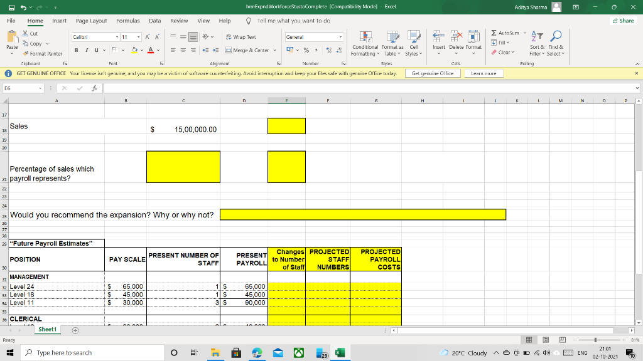This screenshot has width=643, height=361.
Task: Click the Delete cells icon
Action: (x=456, y=36)
